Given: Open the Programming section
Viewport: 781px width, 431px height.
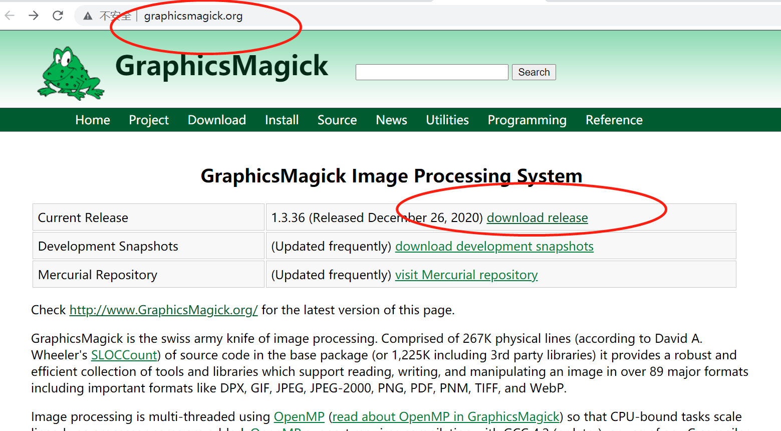Looking at the screenshot, I should pyautogui.click(x=527, y=120).
